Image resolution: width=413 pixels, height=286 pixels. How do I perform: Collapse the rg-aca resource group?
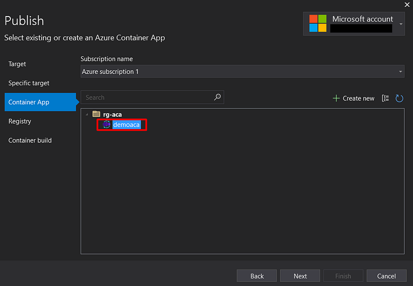pyautogui.click(x=87, y=115)
